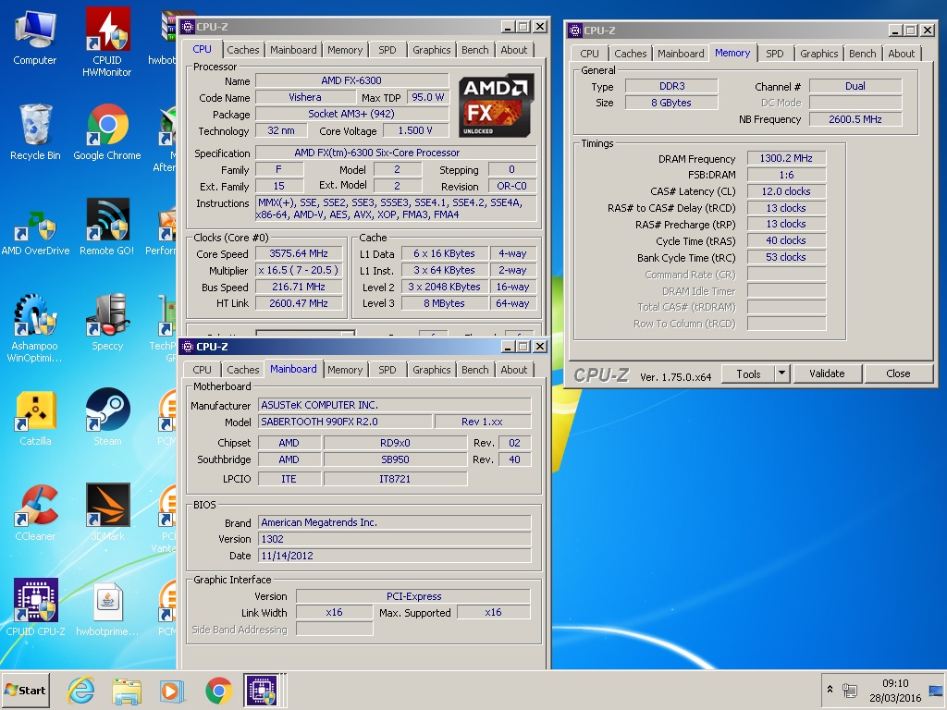Open Graphics tab in the Mainboard window

click(431, 370)
